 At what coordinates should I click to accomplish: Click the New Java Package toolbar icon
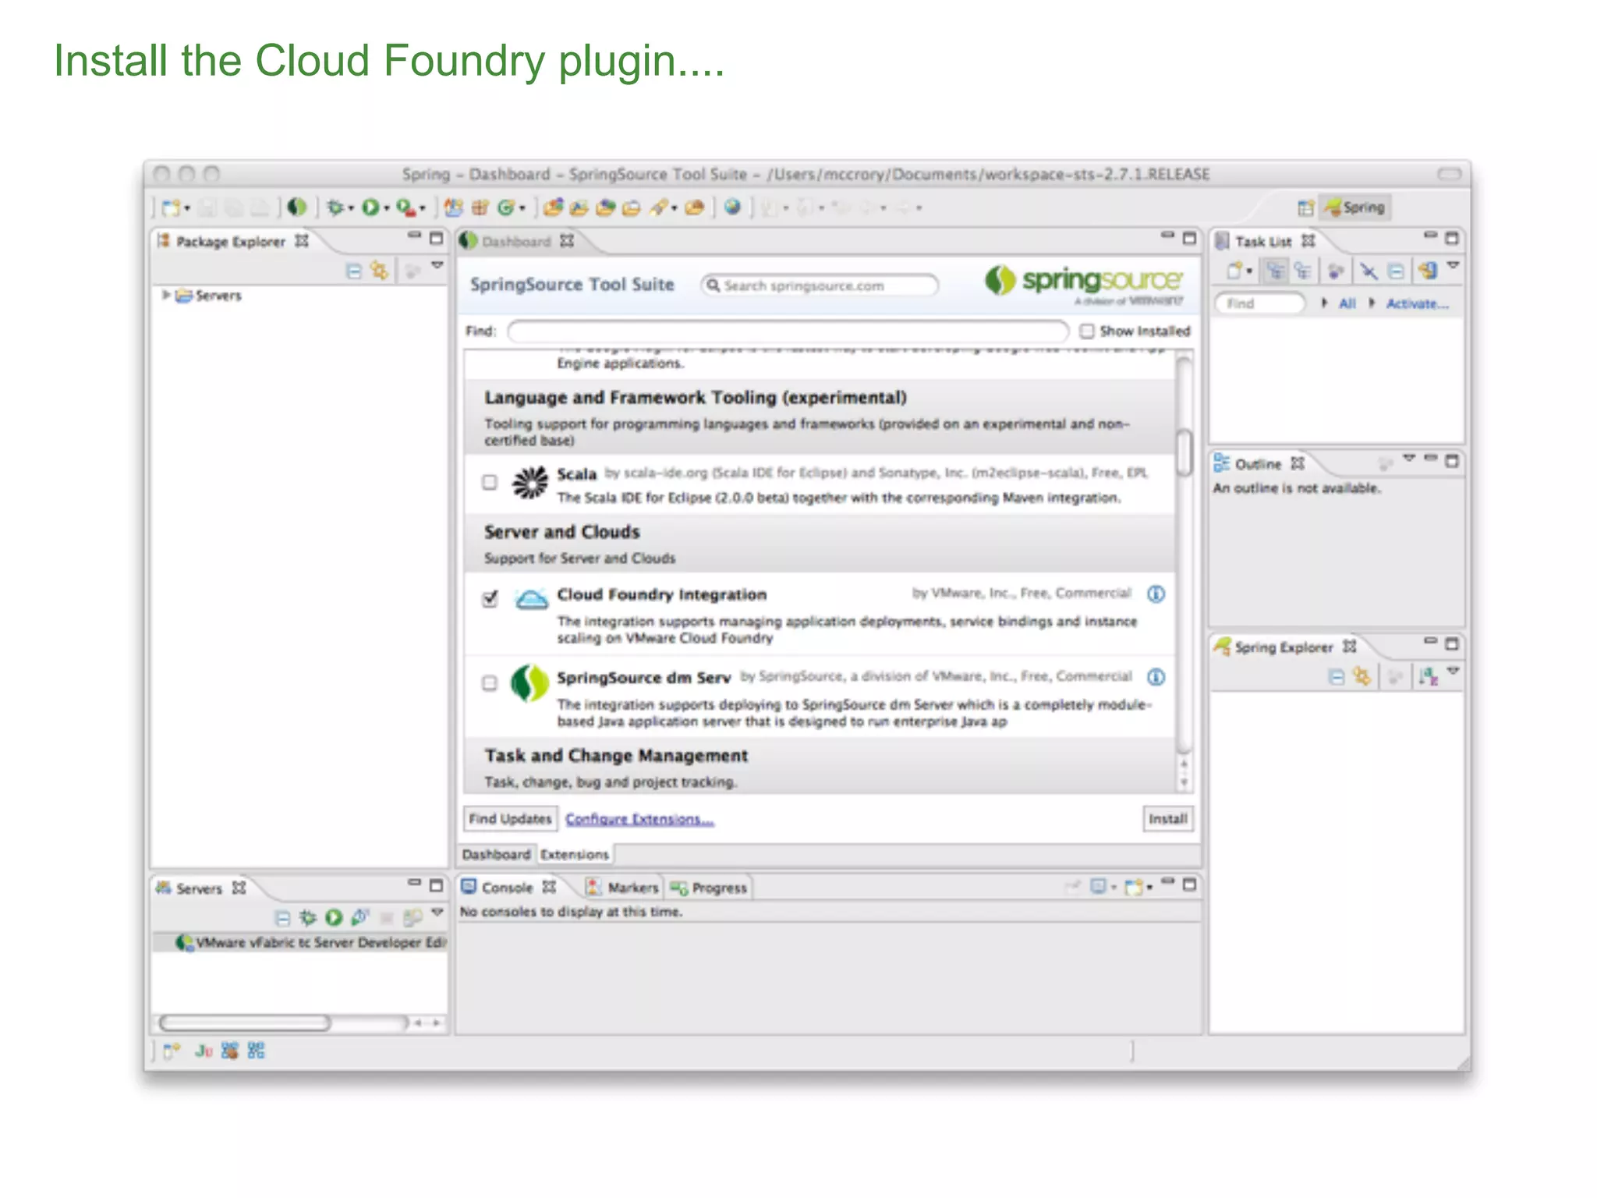(480, 207)
